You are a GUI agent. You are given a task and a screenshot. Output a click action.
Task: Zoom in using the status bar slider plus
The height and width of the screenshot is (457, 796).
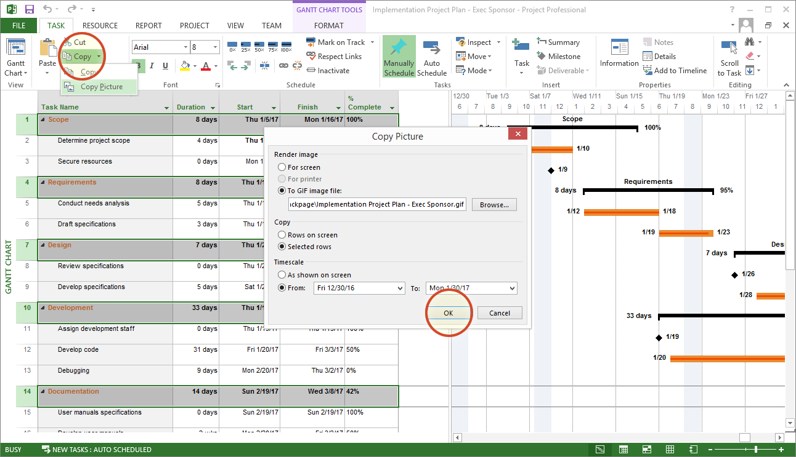(780, 450)
